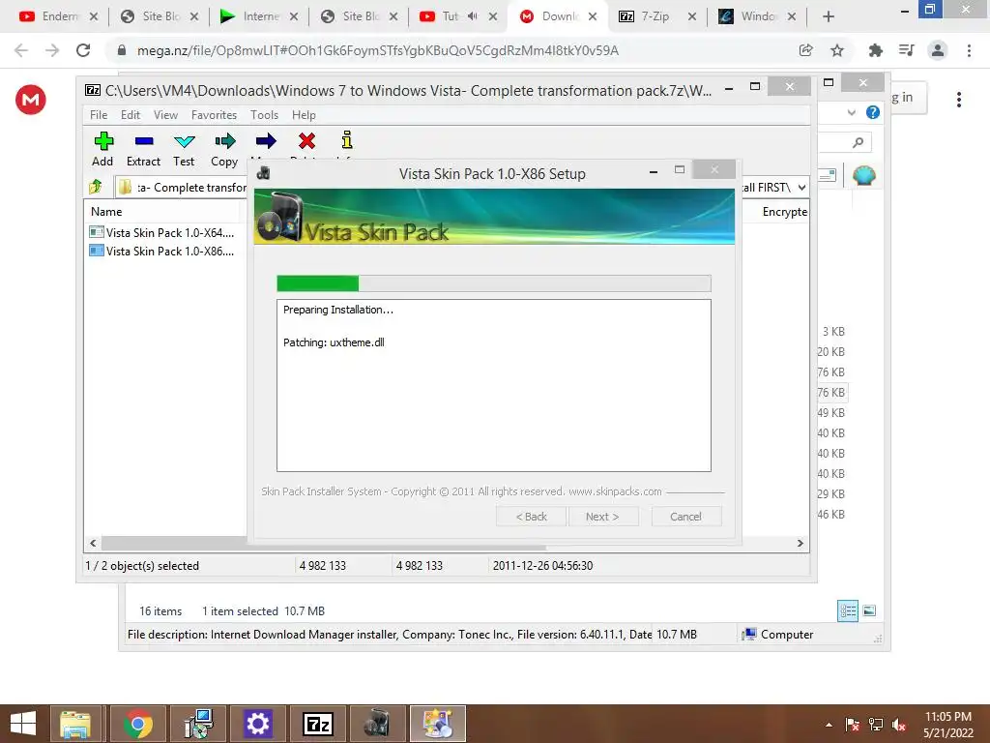Show hidden system tray icons
Image resolution: width=990 pixels, height=743 pixels.
829,725
